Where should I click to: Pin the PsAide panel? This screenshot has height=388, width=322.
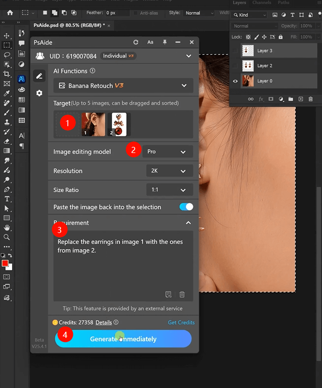point(165,43)
